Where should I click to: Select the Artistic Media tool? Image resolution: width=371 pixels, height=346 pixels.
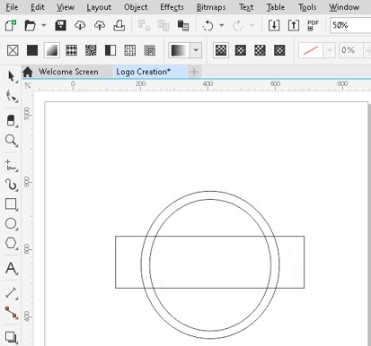click(11, 185)
